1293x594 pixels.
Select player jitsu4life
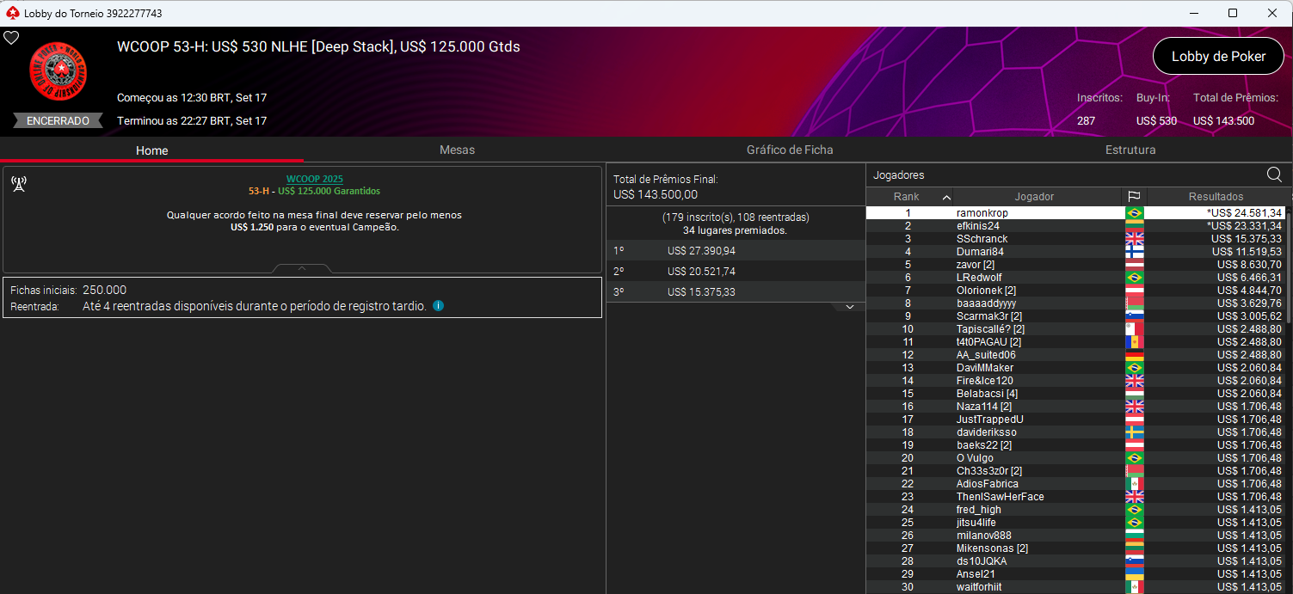[x=976, y=522]
